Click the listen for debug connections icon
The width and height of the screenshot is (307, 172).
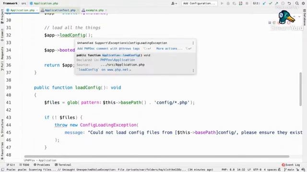point(241,3)
